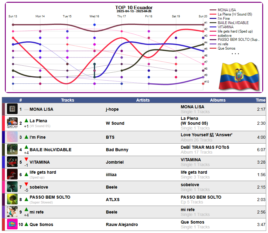Click the ellipsis below the chart legend

[x=235, y=54]
